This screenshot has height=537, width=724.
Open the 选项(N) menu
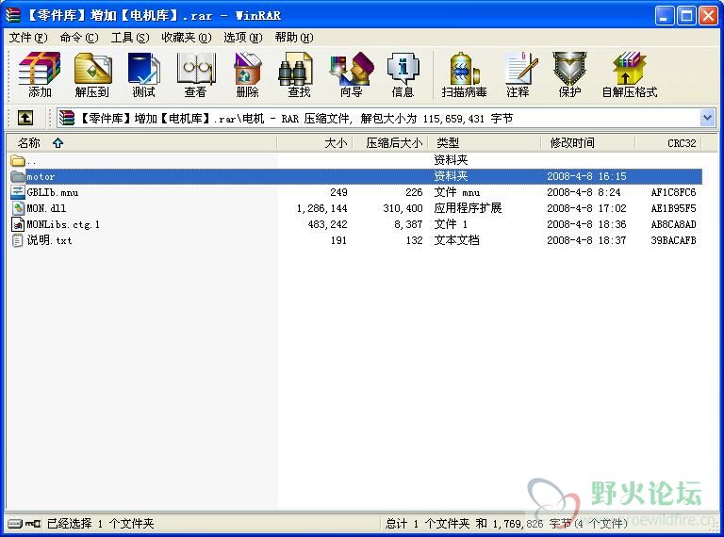click(243, 38)
